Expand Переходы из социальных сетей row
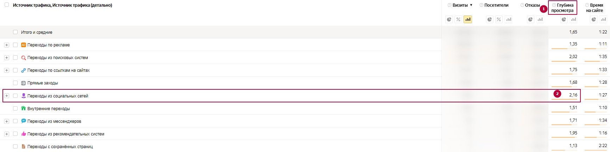This screenshot has height=152, width=610. pyautogui.click(x=7, y=96)
